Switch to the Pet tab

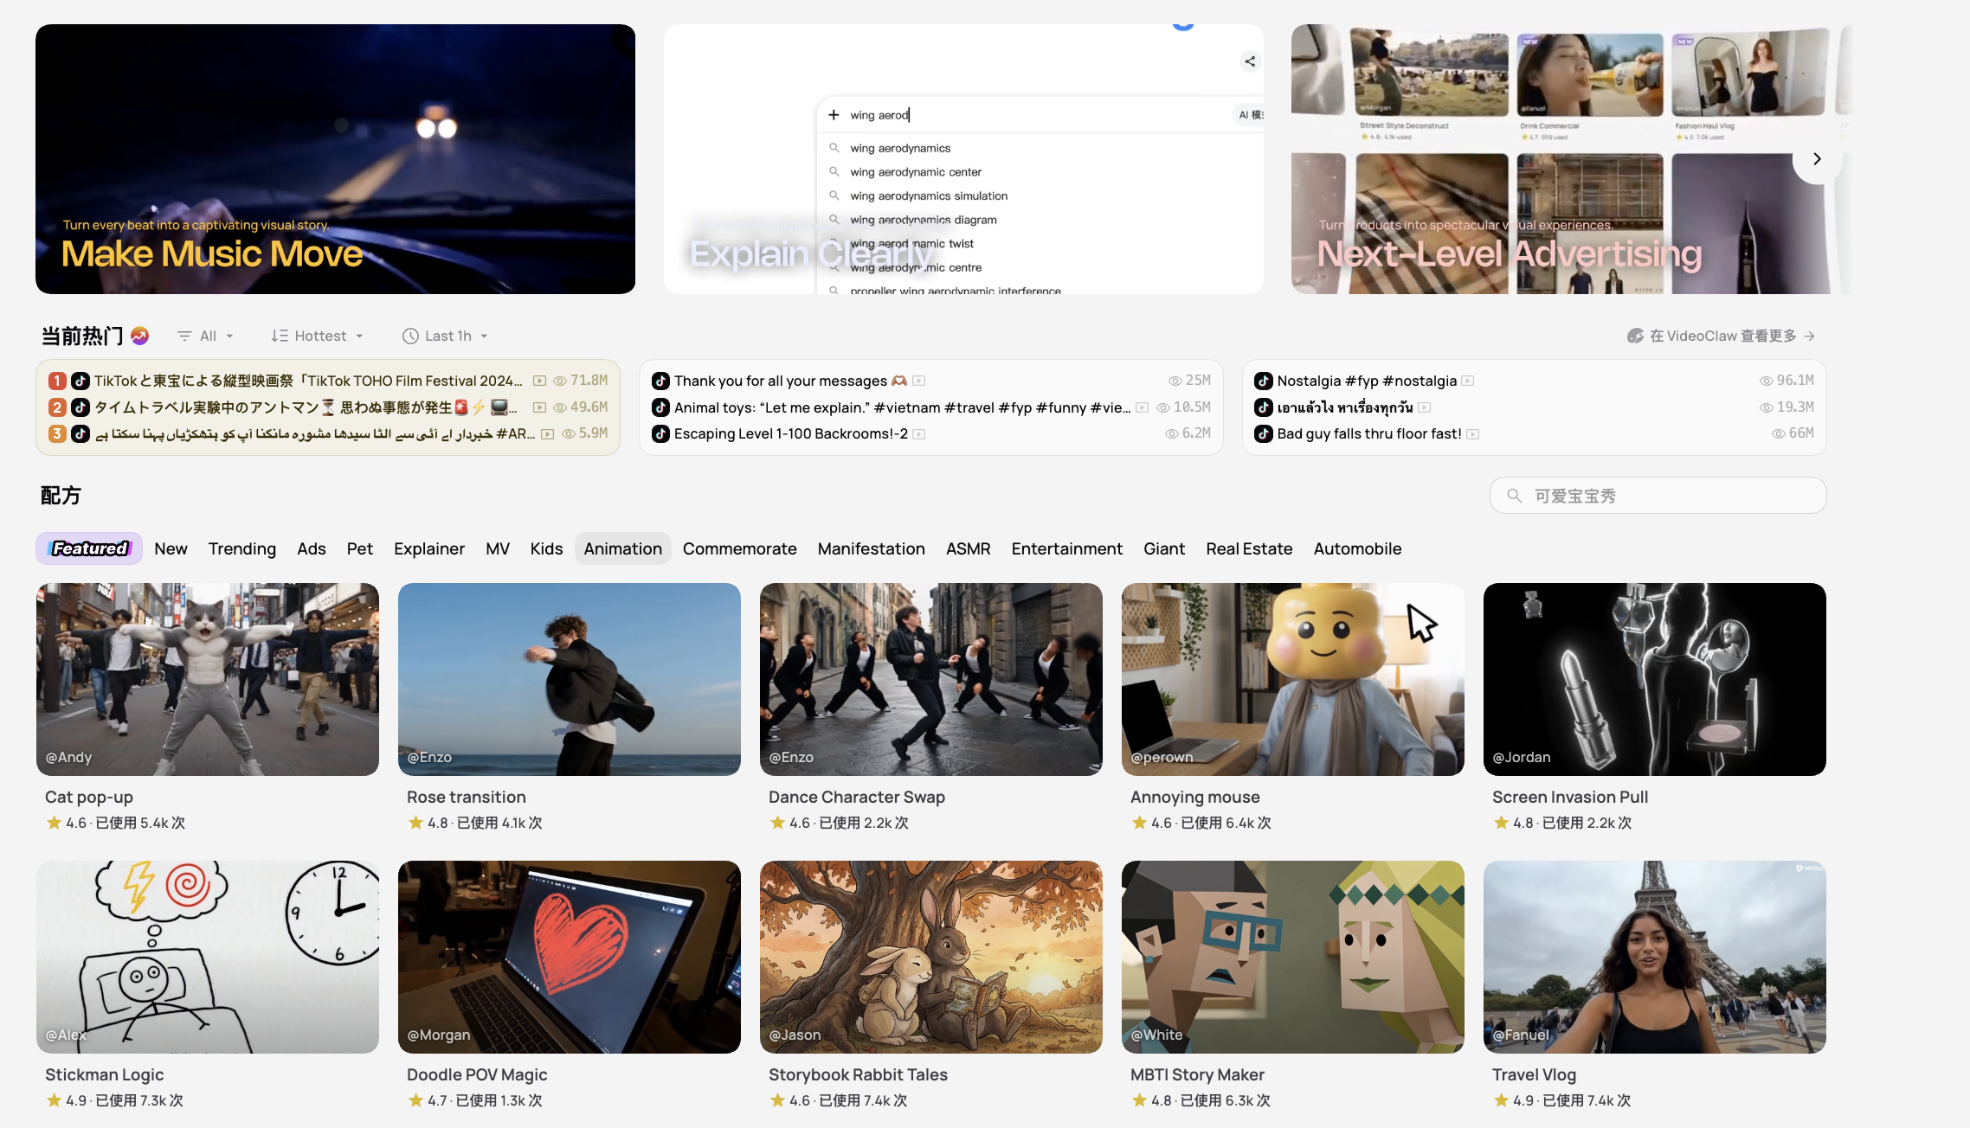tap(360, 548)
